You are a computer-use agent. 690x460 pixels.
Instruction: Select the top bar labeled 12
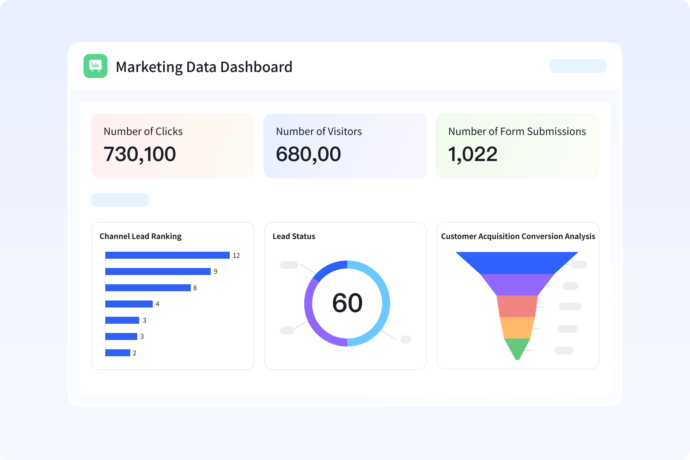click(167, 255)
